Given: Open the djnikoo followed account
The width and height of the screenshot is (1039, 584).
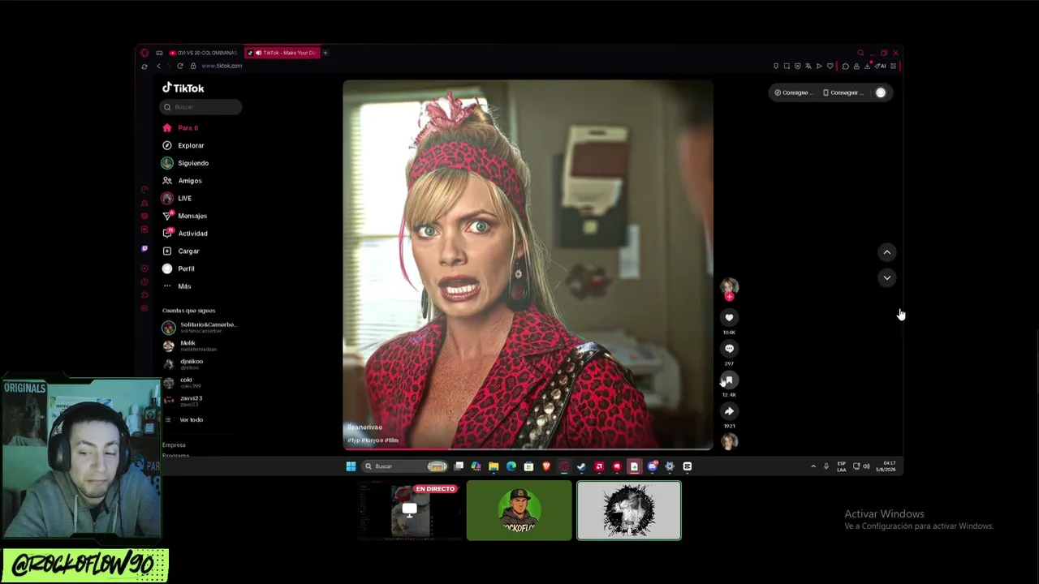Looking at the screenshot, I should coord(183,363).
